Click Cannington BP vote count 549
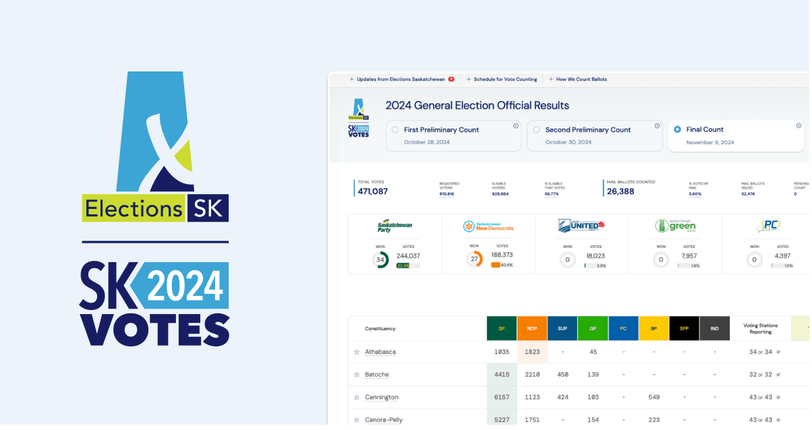The width and height of the screenshot is (812, 430). [654, 398]
